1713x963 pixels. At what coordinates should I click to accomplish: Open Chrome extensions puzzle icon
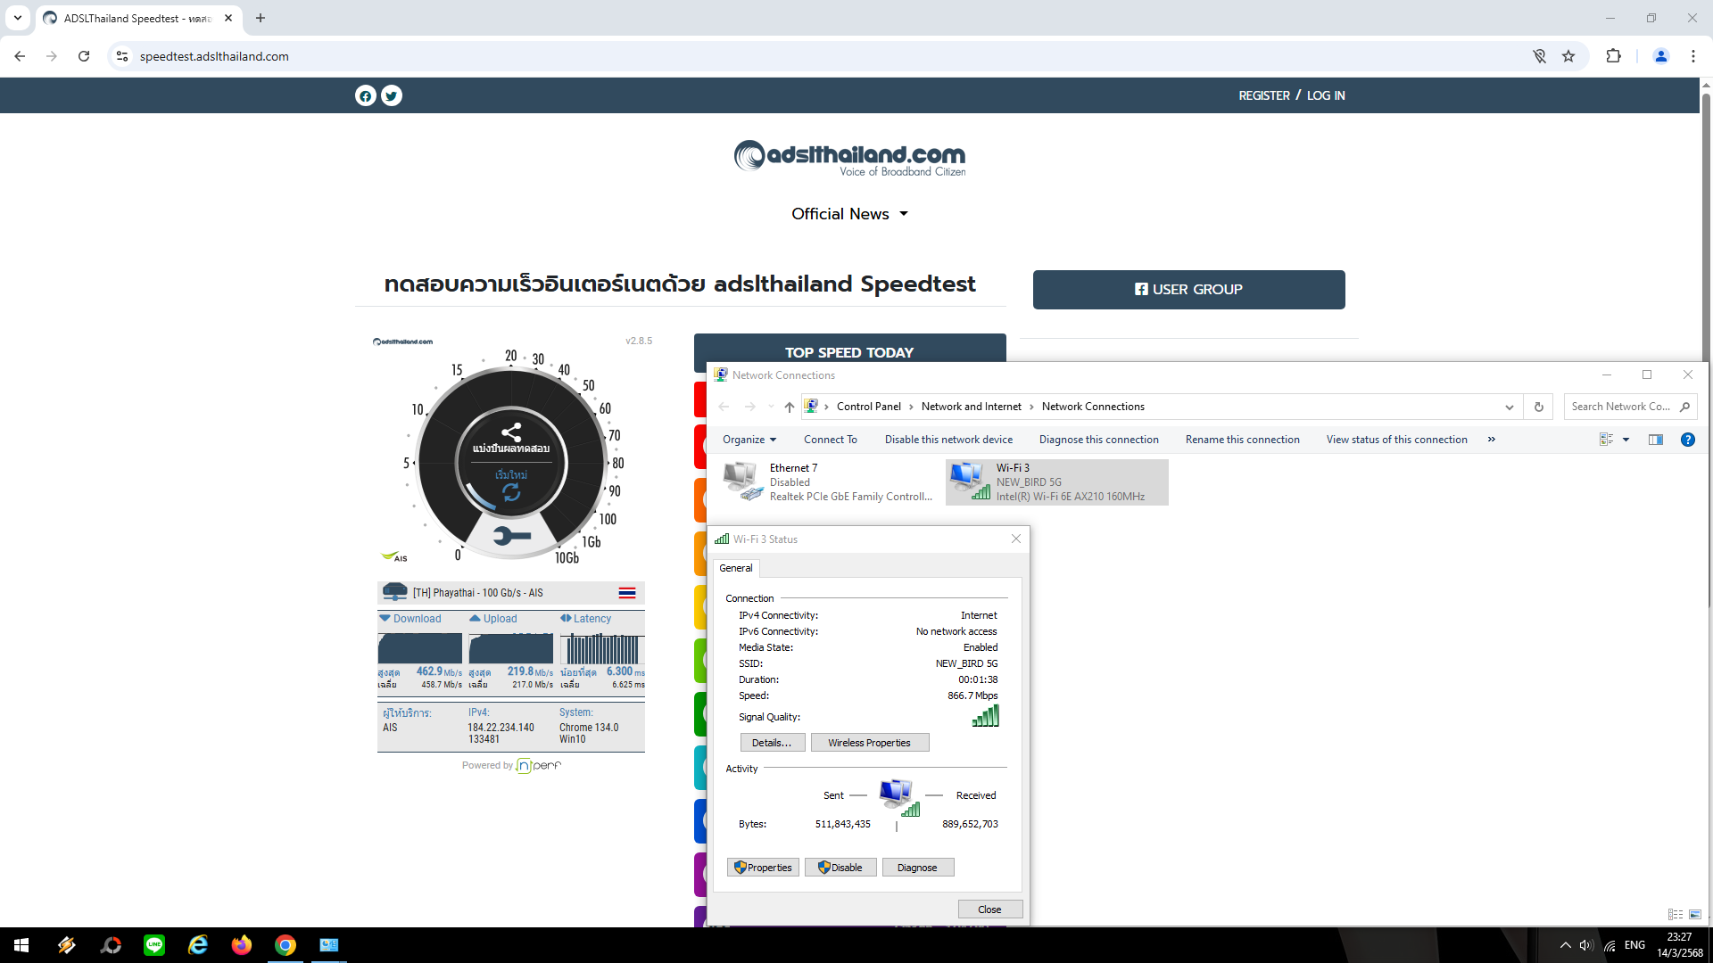[x=1613, y=56]
